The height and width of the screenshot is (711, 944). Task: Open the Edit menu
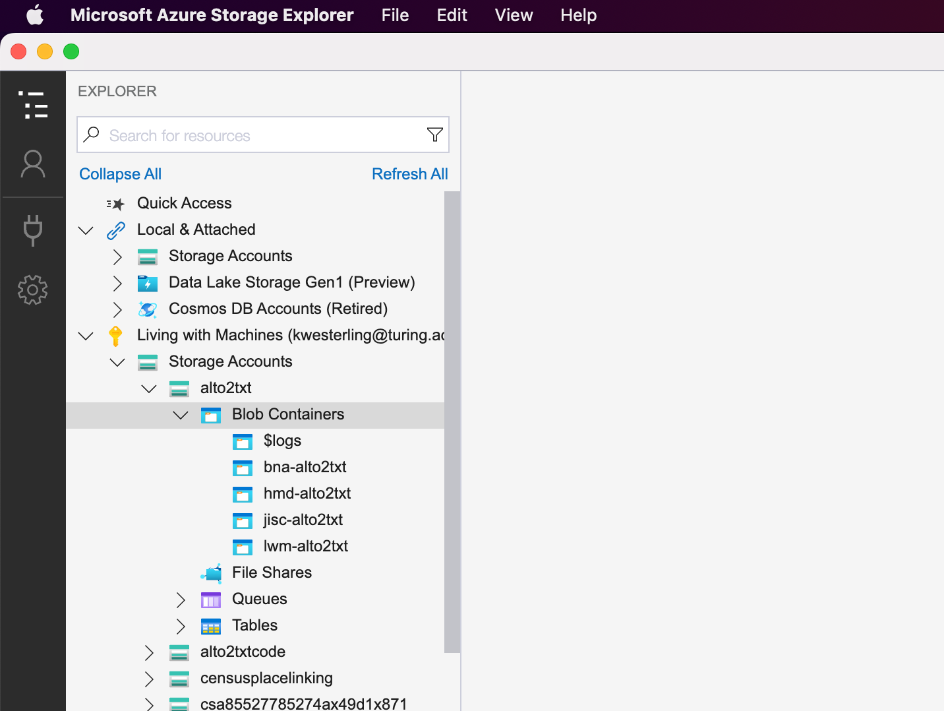click(x=452, y=15)
